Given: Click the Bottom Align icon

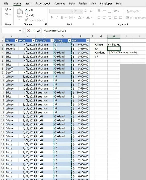Looking at the screenshot, I should pyautogui.click(x=109, y=11).
